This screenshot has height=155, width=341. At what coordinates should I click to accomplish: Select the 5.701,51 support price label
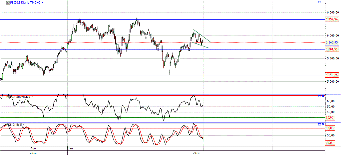[332, 49]
